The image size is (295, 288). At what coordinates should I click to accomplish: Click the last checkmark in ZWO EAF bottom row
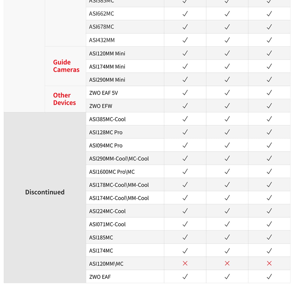point(269,276)
